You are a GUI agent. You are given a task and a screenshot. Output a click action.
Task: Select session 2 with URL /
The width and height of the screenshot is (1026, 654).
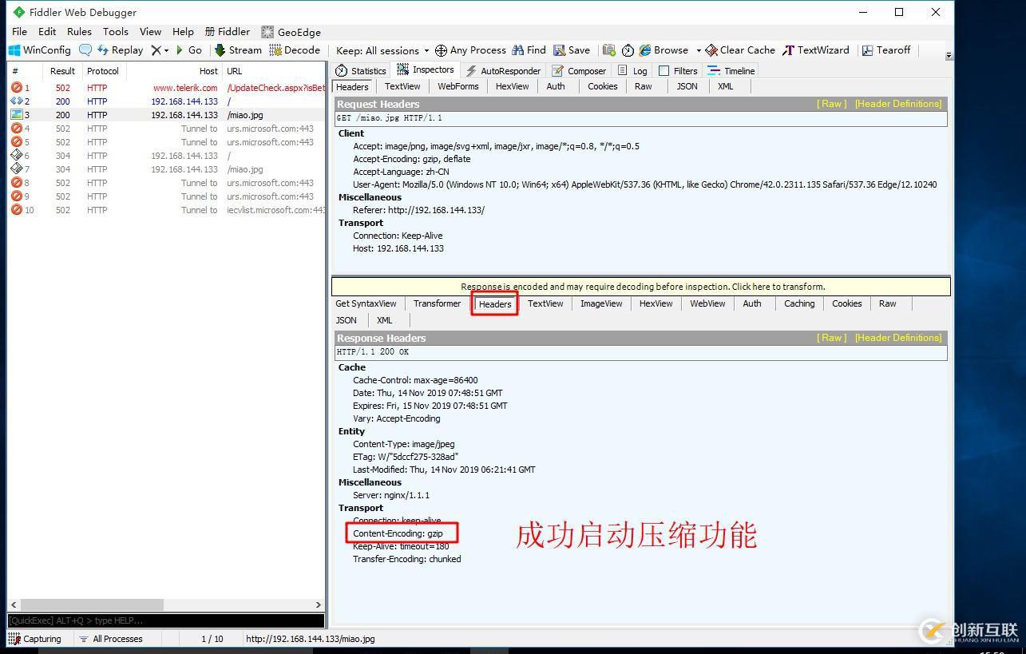pyautogui.click(x=167, y=101)
